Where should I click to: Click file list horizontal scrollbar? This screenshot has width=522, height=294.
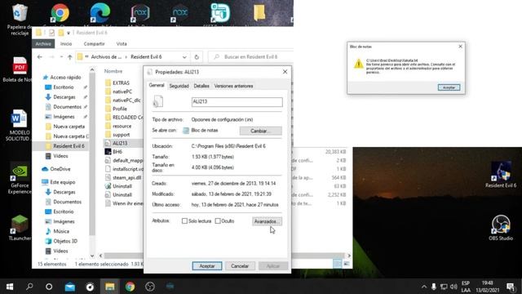[x=225, y=256]
